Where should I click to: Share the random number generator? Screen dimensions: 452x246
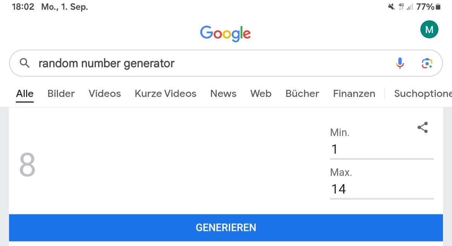click(423, 127)
